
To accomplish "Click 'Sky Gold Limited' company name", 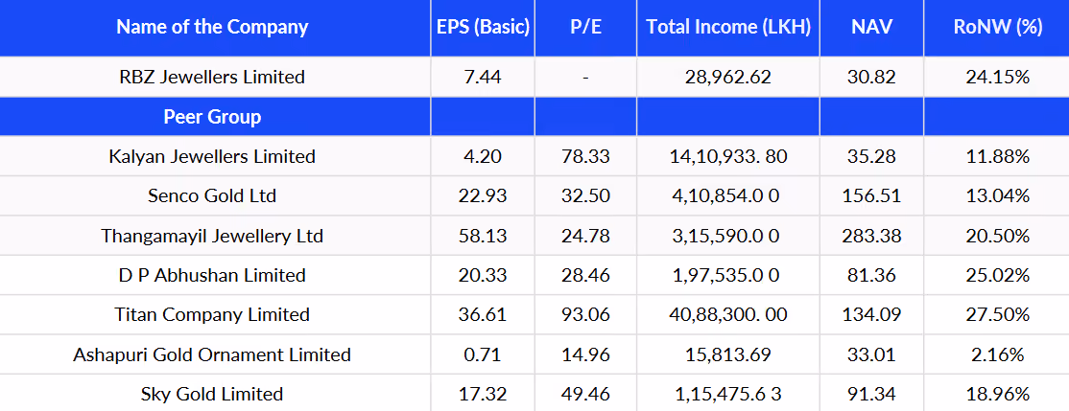I will [x=212, y=394].
